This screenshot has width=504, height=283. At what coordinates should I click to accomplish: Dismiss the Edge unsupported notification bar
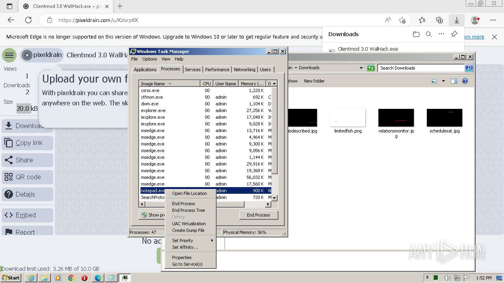click(495, 37)
